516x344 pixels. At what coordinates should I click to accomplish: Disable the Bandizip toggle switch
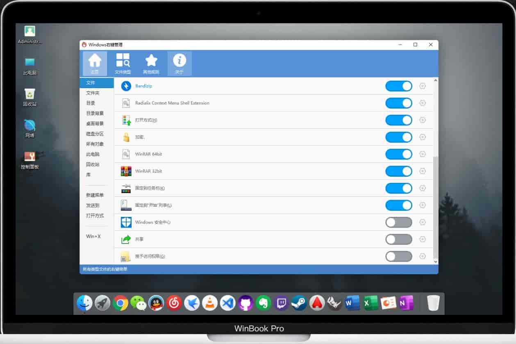click(x=399, y=86)
